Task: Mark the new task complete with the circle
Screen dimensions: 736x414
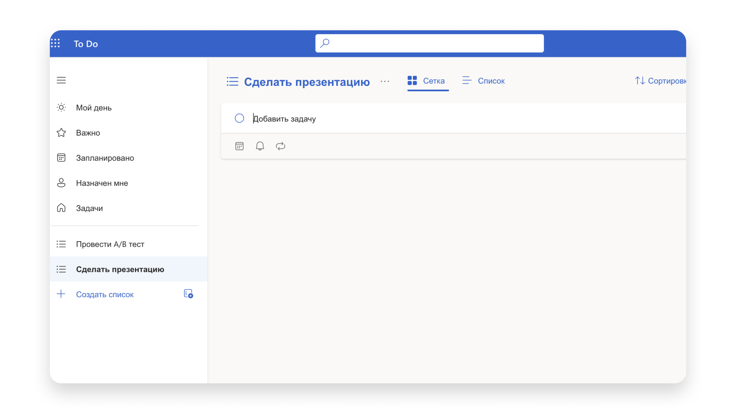Action: (239, 118)
